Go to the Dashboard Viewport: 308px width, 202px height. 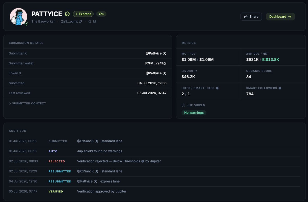click(x=280, y=17)
